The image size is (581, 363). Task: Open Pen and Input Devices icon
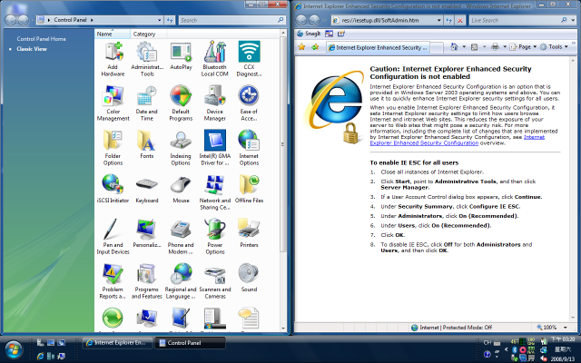click(x=113, y=237)
